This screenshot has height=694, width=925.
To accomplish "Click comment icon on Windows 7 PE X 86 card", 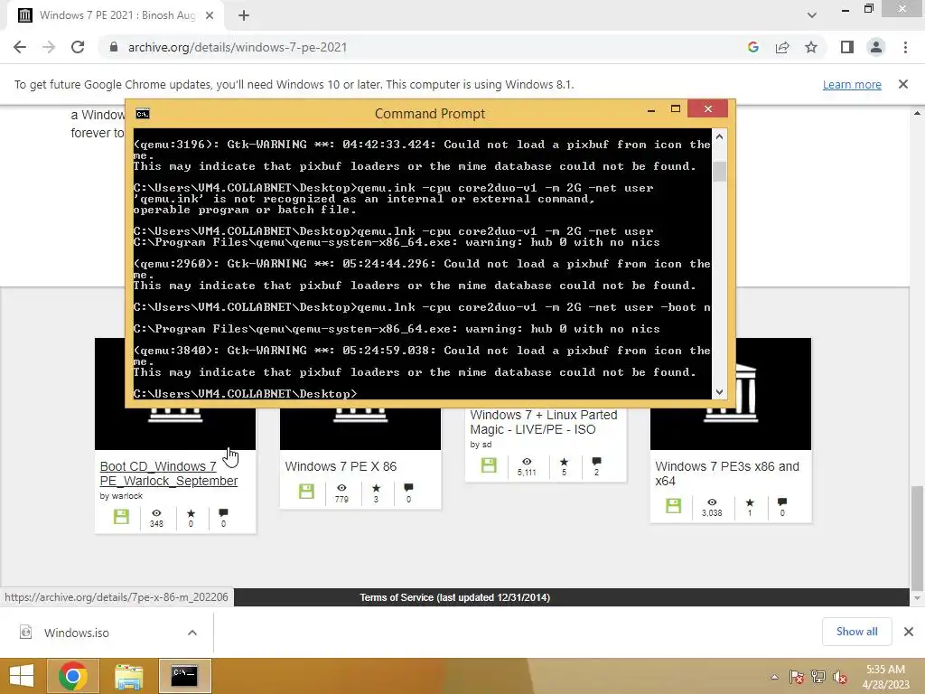I will click(x=408, y=487).
